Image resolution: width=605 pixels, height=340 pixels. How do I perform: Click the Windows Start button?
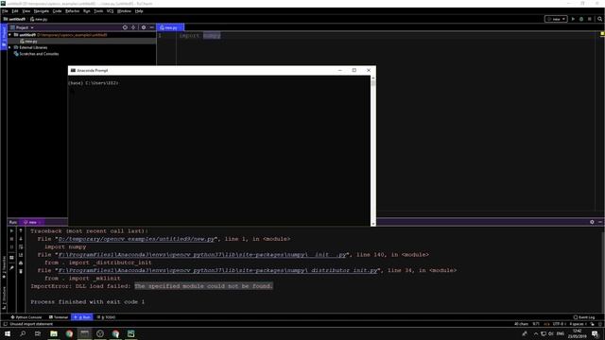(8, 333)
